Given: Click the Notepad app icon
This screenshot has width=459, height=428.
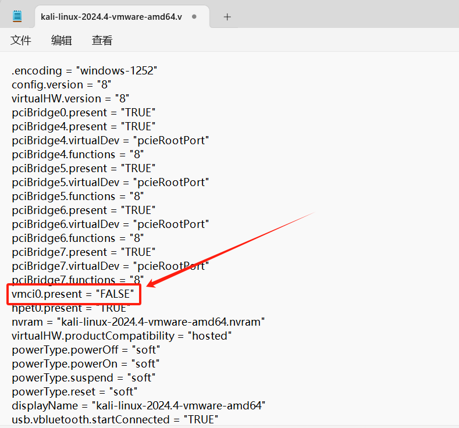Looking at the screenshot, I should pyautogui.click(x=17, y=16).
